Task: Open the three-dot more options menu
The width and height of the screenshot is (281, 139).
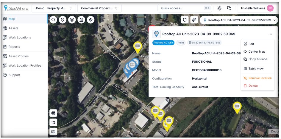Action: click(270, 34)
